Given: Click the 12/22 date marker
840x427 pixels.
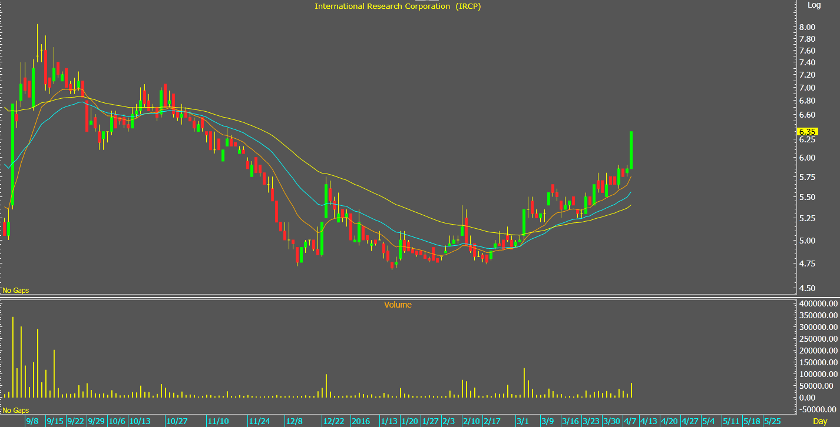Looking at the screenshot, I should coord(333,421).
